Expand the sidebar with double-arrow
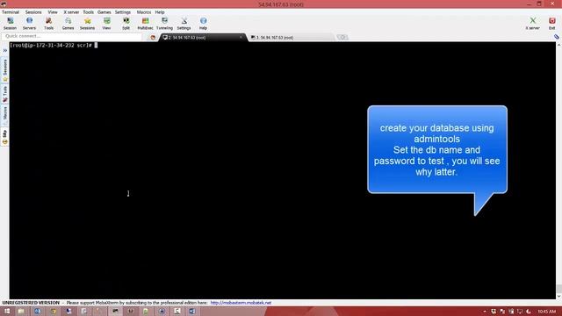 tap(5, 51)
